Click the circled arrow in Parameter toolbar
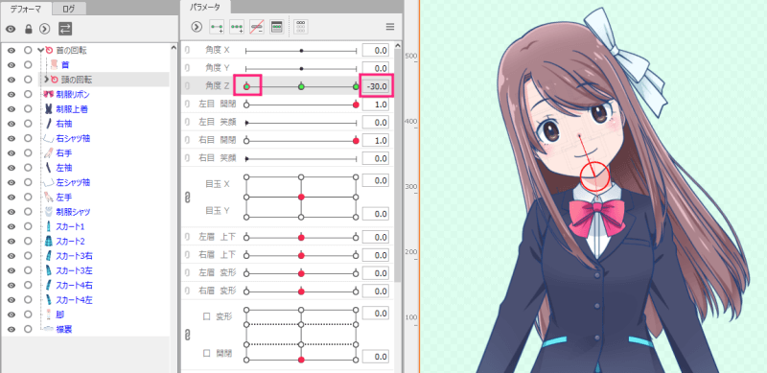Image resolution: width=767 pixels, height=373 pixels. pos(197,27)
